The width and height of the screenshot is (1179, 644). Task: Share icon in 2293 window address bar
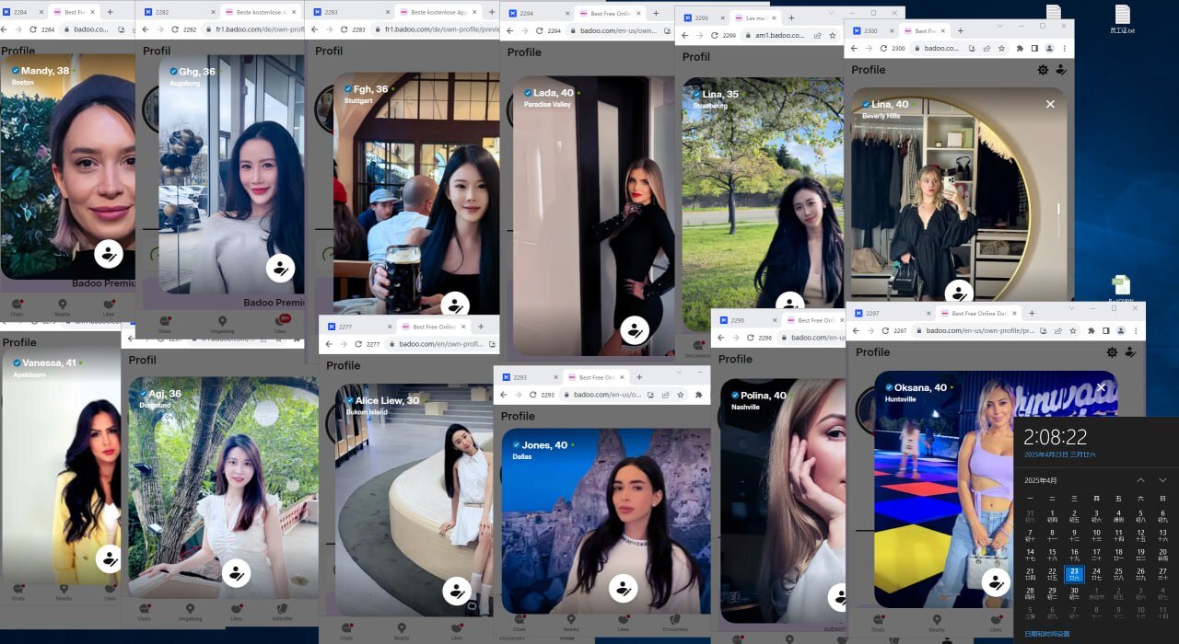[664, 394]
